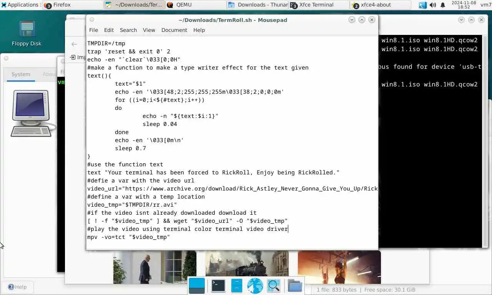Click the '#defie a var with the video url' comment
The image size is (492, 295).
tap(141, 181)
